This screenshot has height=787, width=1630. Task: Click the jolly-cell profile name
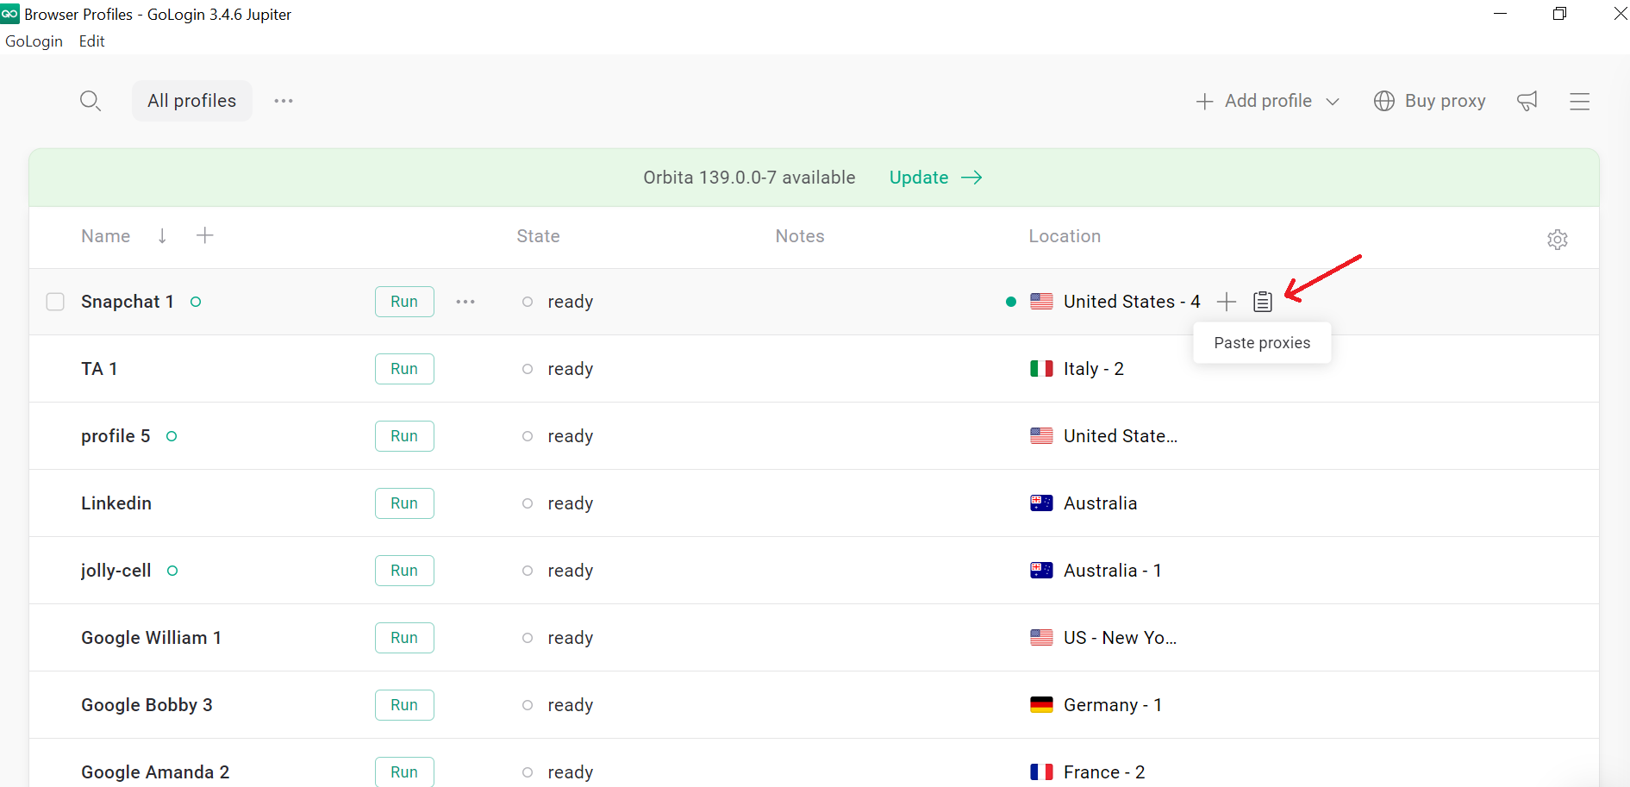[116, 571]
